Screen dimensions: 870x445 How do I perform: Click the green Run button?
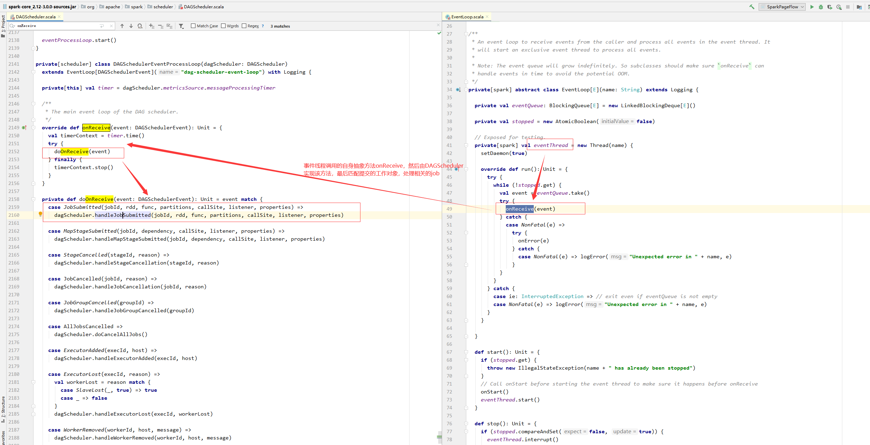[x=812, y=7]
